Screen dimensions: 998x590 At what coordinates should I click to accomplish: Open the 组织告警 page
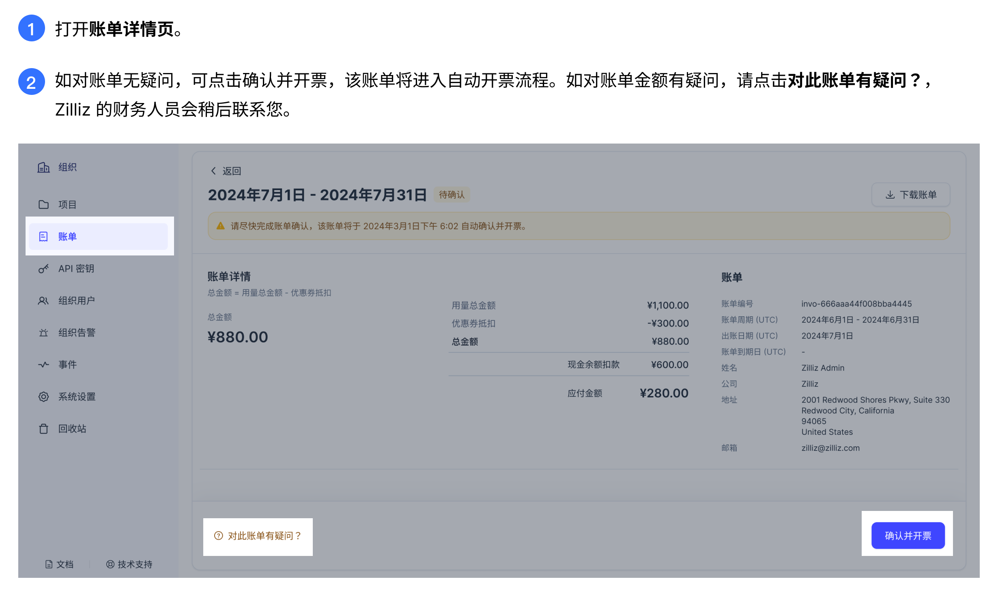click(77, 332)
